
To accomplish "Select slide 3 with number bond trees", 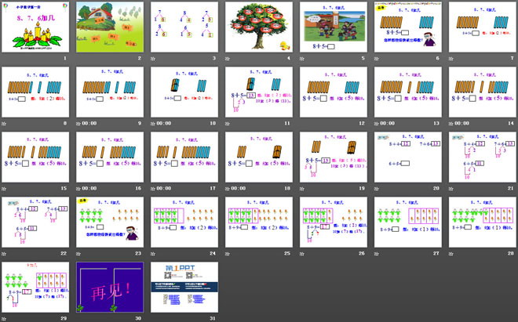I will coord(184,27).
